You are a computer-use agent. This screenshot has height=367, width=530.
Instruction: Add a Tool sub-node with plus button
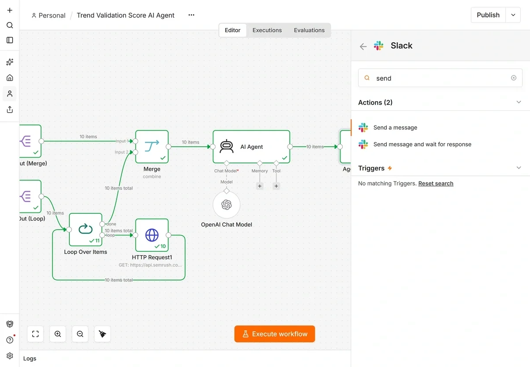click(x=276, y=186)
